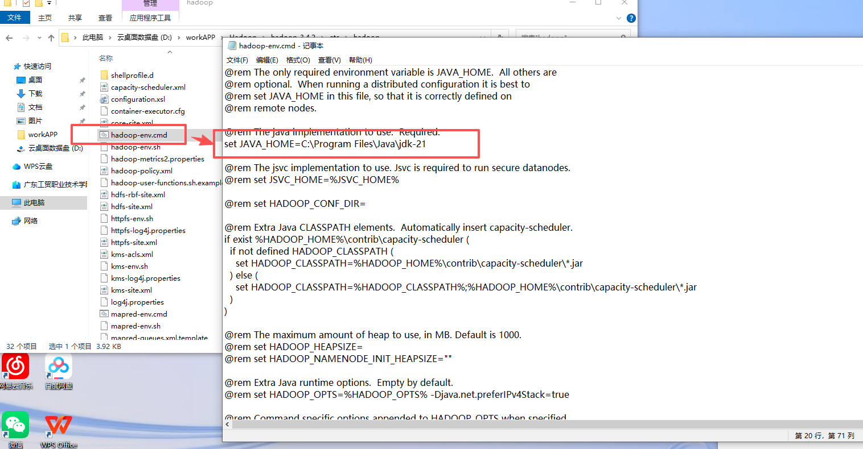Launch NetEase Cloud Music from the taskbar
The width and height of the screenshot is (863, 449).
click(14, 367)
